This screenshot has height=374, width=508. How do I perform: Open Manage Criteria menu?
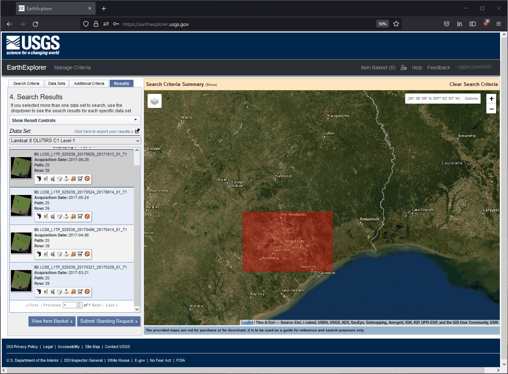72,68
